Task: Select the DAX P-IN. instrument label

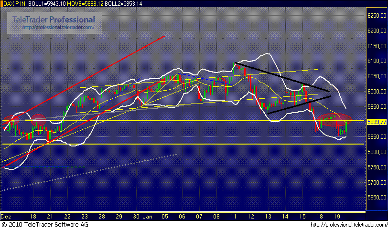Action: pos(15,4)
